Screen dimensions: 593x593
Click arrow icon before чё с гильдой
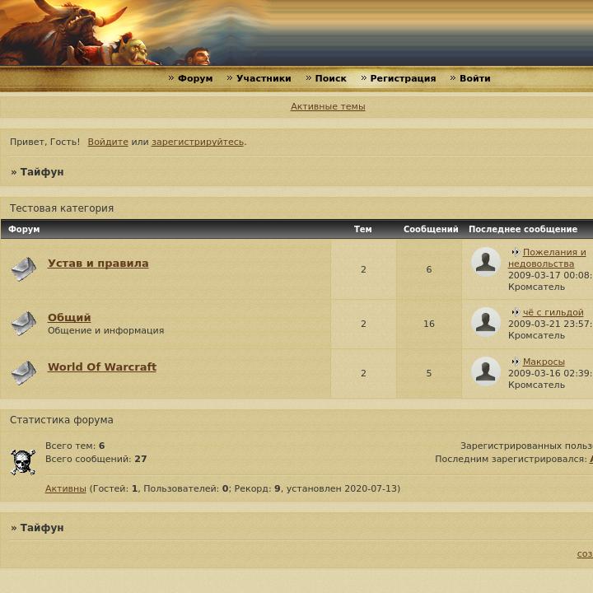tap(515, 312)
